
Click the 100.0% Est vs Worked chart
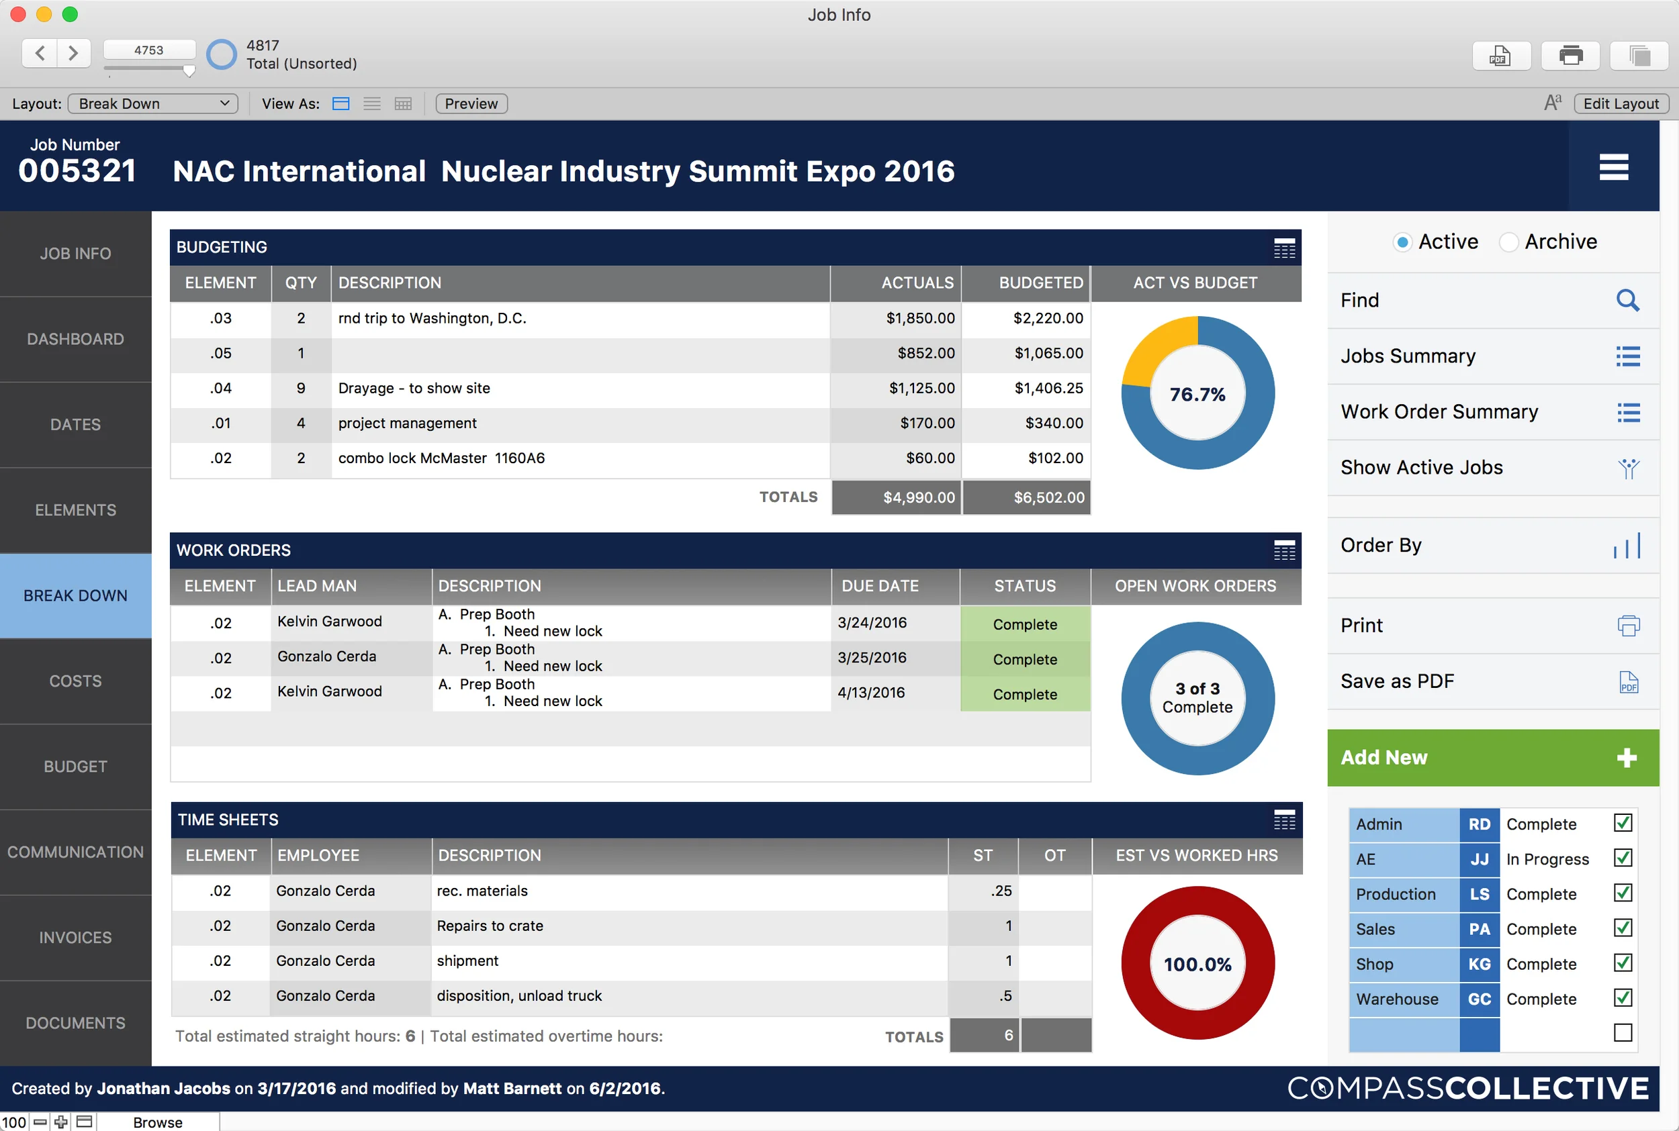coord(1197,964)
